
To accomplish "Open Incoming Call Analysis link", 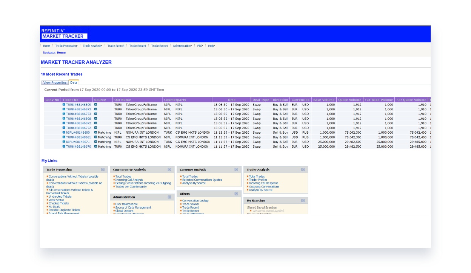I will coord(129,180).
